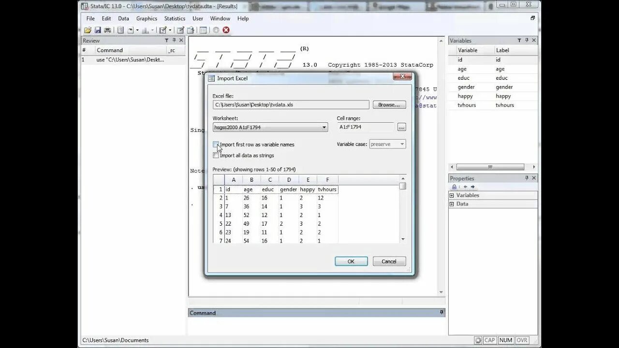Click the Properties panel pin icon
Viewport: 619px width, 348px height.
pyautogui.click(x=527, y=178)
